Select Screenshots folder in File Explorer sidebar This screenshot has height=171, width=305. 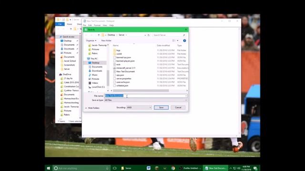69,65
